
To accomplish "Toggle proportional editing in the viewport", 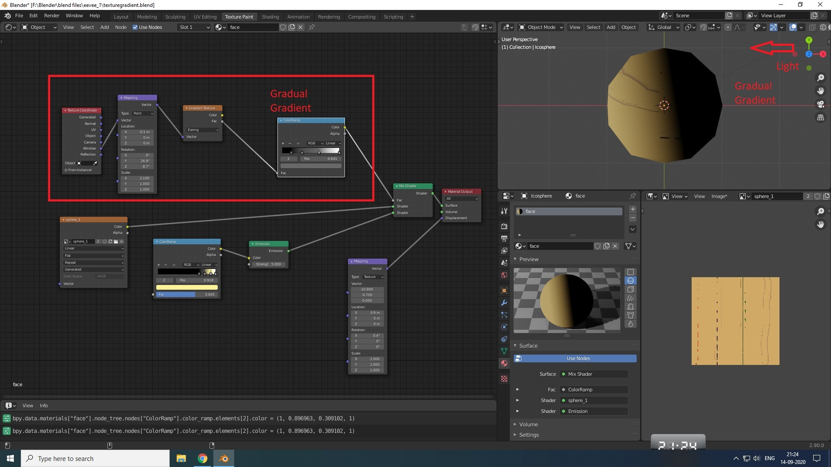I will (x=728, y=27).
